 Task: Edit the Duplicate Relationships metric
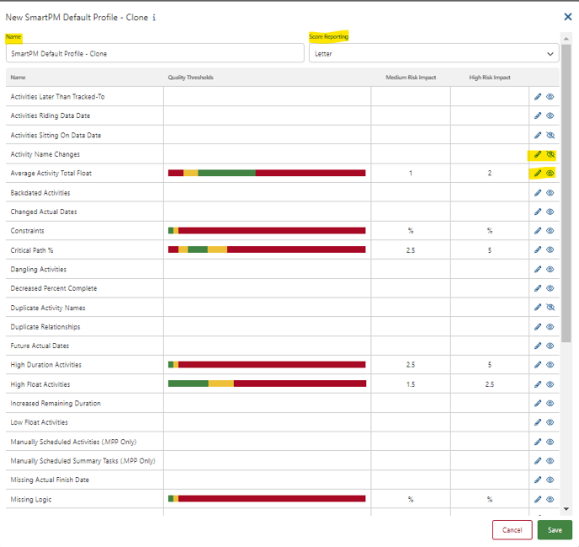coord(538,327)
